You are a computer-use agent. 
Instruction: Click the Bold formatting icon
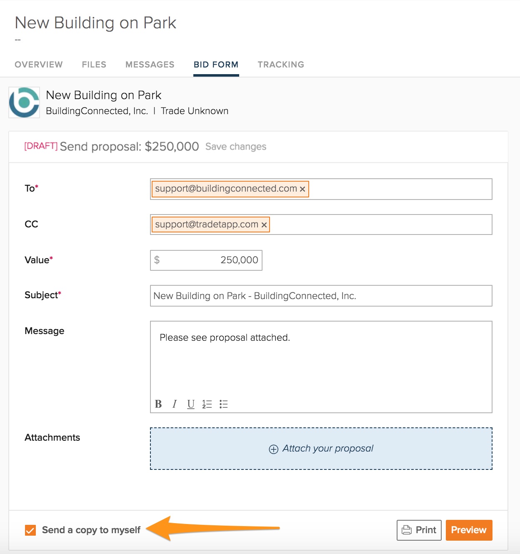(158, 404)
